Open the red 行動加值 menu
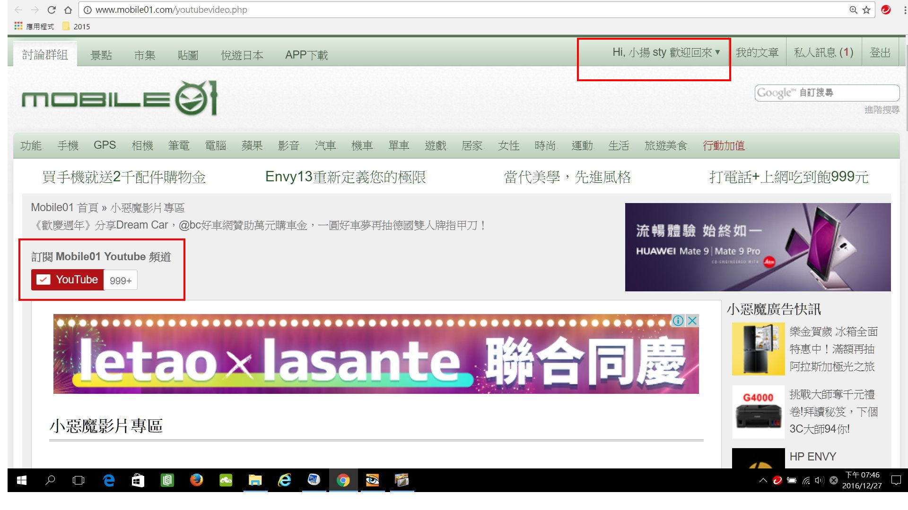The width and height of the screenshot is (908, 510). [724, 145]
